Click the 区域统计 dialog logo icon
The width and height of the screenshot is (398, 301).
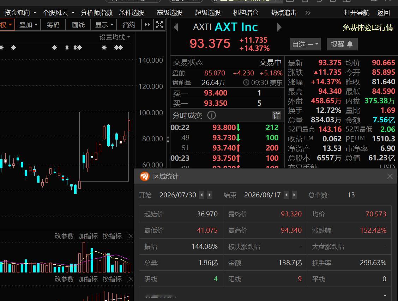click(x=145, y=176)
